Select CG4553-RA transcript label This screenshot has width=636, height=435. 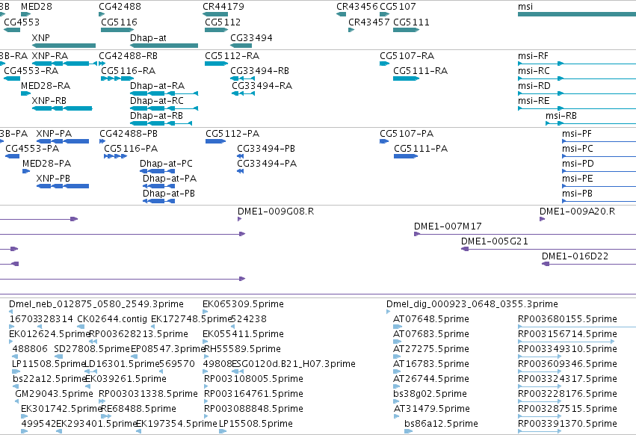31,71
